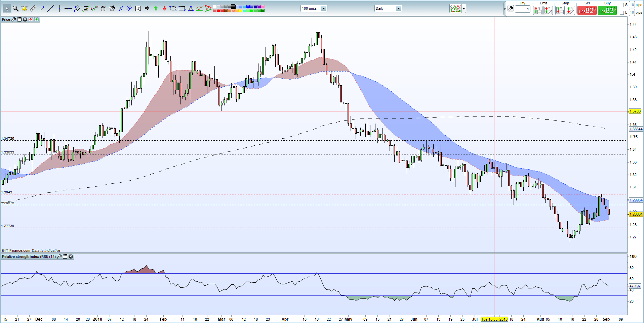
Task: Maximize the RSI indicator panel
Action: (x=65, y=257)
